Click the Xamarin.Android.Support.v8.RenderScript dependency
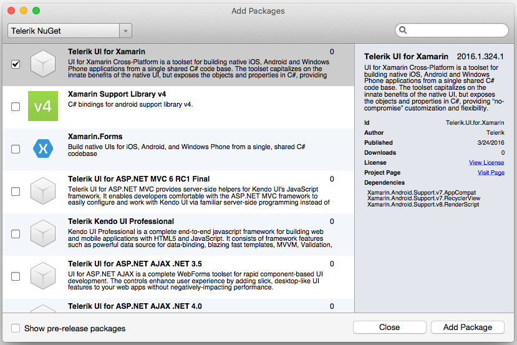517x345 pixels. coord(423,205)
